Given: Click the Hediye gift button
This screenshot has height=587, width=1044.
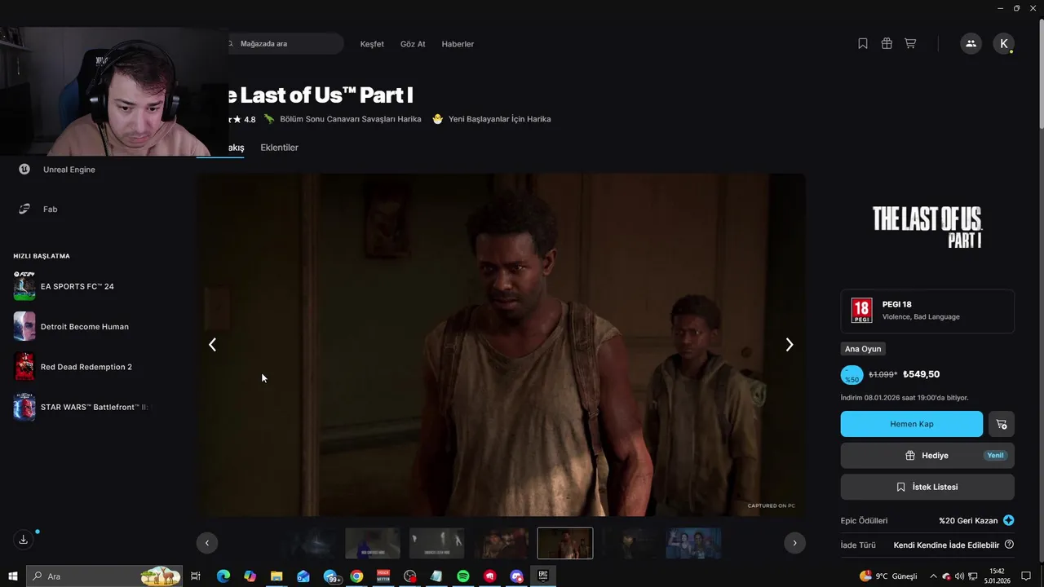Looking at the screenshot, I should [x=927, y=456].
